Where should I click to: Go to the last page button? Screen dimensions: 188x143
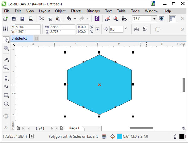tap(57, 128)
